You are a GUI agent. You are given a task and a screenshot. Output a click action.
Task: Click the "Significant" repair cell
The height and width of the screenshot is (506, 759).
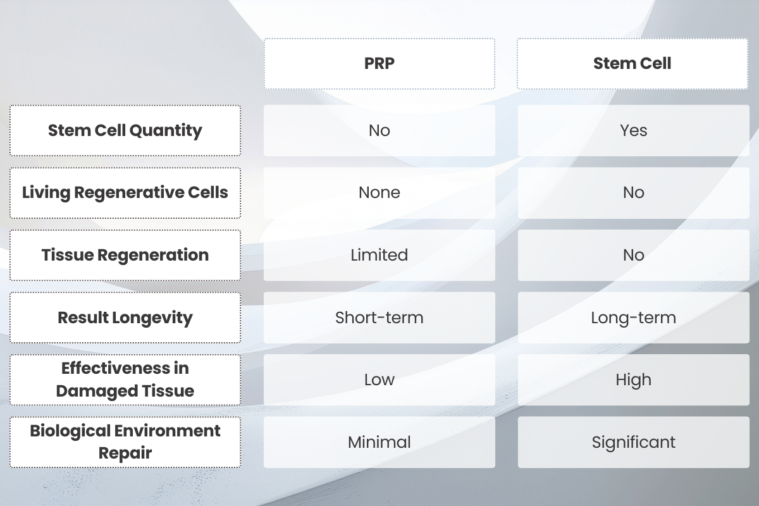[633, 442]
